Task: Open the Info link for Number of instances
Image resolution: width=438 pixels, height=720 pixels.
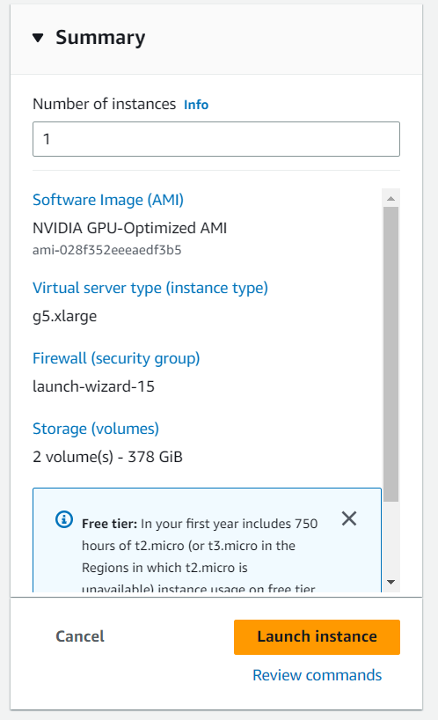Action: click(196, 105)
